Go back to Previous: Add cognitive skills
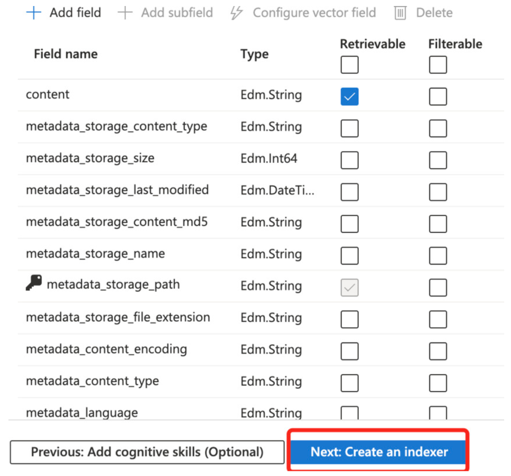This screenshot has height=476, width=511. tap(147, 452)
